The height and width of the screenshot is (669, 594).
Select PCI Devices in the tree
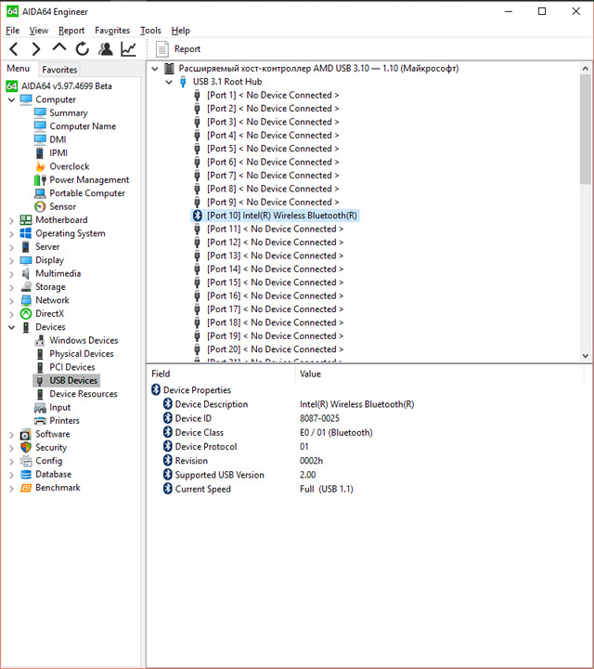[72, 367]
